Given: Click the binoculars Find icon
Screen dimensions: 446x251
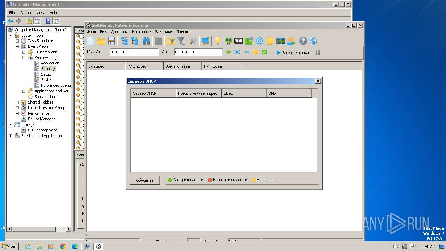Looking at the screenshot, I should tap(146, 41).
